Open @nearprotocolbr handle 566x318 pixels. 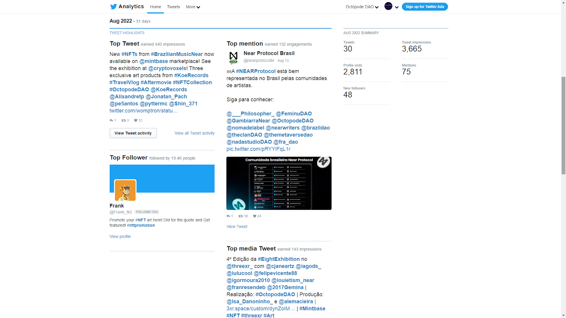(259, 60)
